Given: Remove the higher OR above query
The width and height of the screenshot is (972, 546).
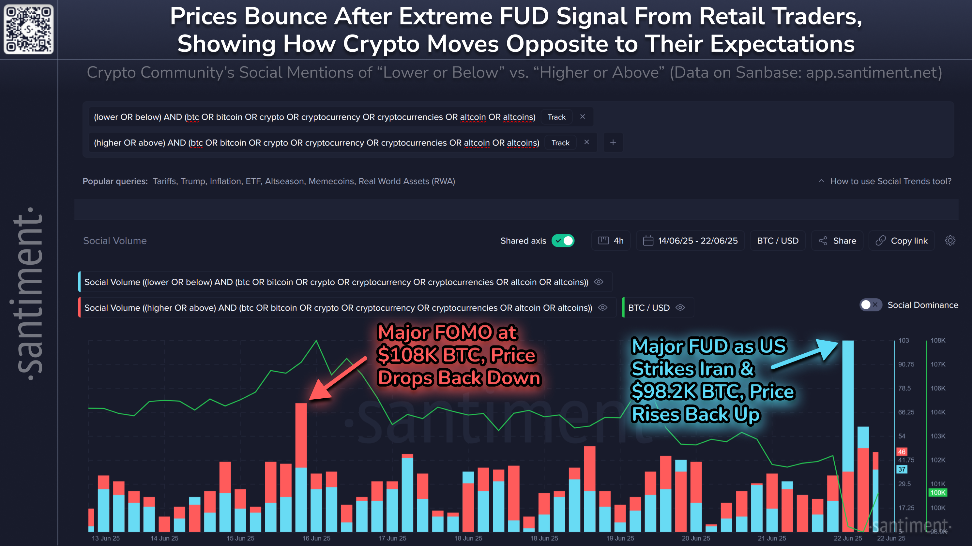Looking at the screenshot, I should click(586, 142).
